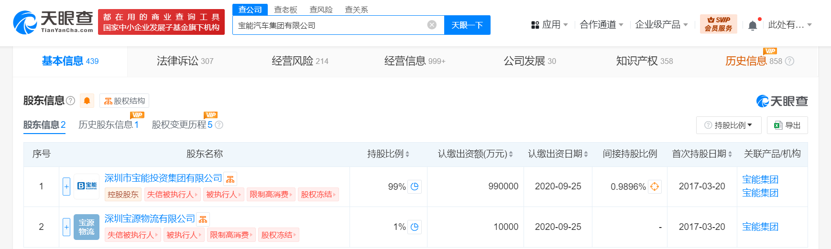Viewport: 831px width, 249px height.
Task: Open equity structure icon next to 深圳市宝能投资集团有限公司
Action: click(x=230, y=179)
